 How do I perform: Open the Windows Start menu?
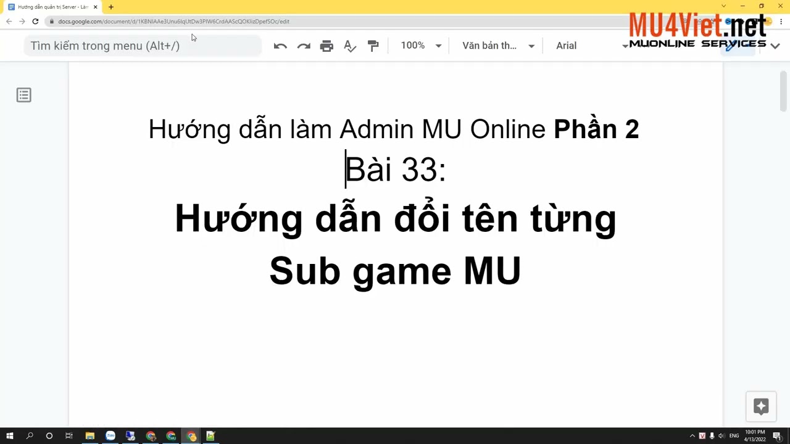9,436
